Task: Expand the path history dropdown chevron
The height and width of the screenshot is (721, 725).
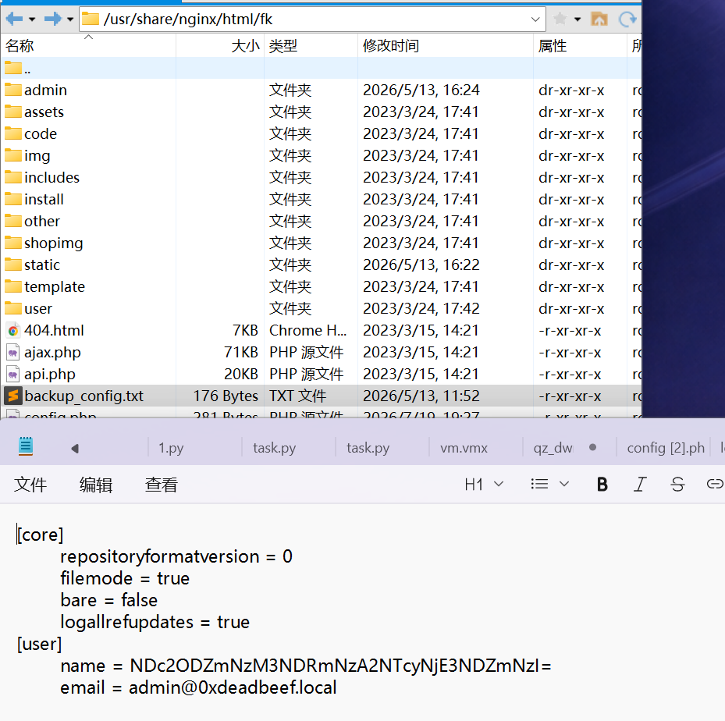Action: pos(535,20)
